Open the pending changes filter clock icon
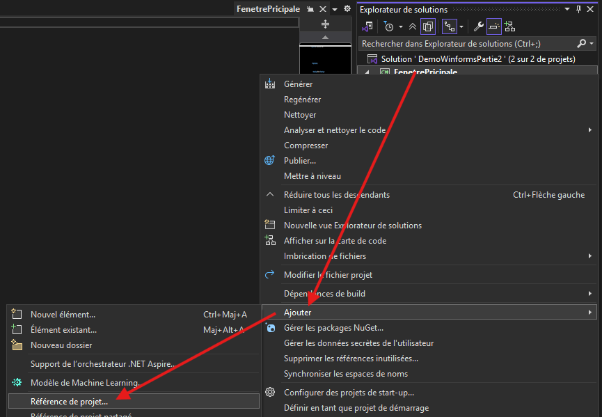602x417 pixels. [x=389, y=26]
